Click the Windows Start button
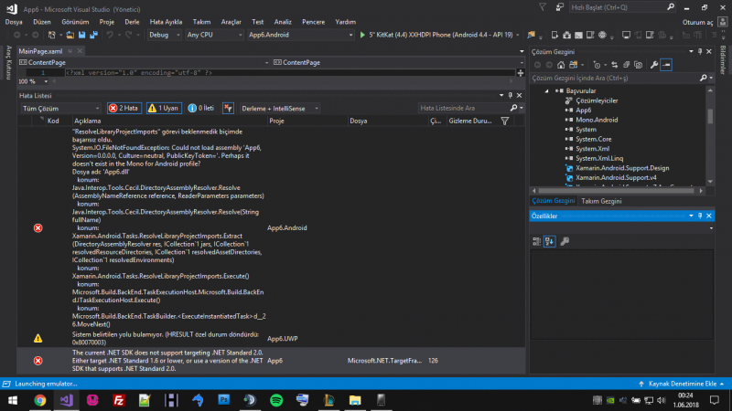Image resolution: width=732 pixels, height=411 pixels. pyautogui.click(x=13, y=400)
